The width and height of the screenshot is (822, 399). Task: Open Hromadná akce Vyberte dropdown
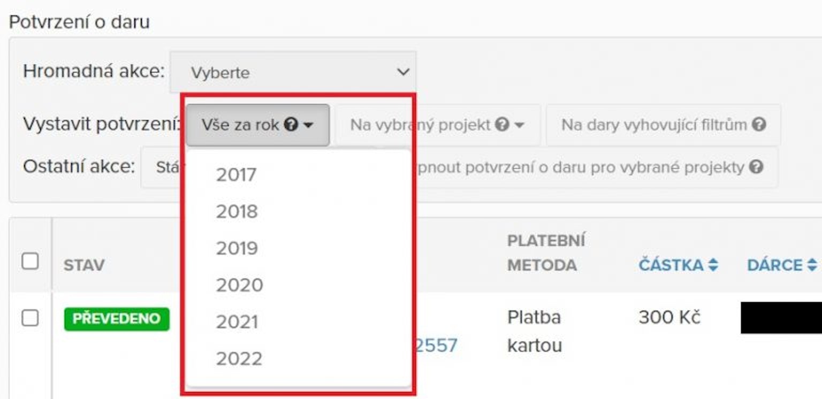coord(293,72)
